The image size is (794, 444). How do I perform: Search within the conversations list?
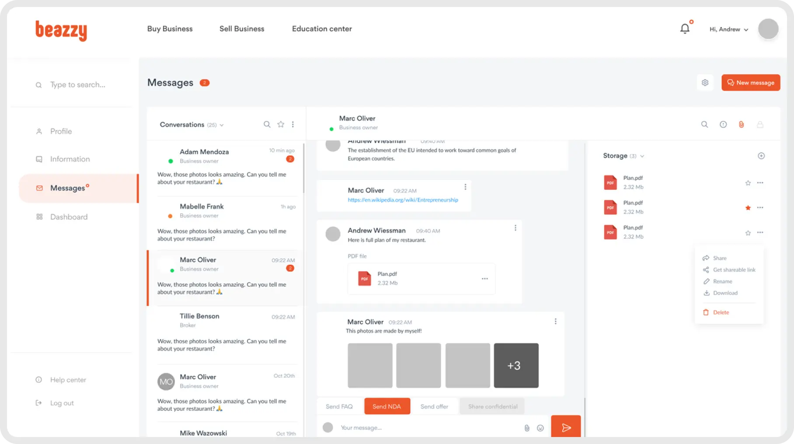pos(267,125)
